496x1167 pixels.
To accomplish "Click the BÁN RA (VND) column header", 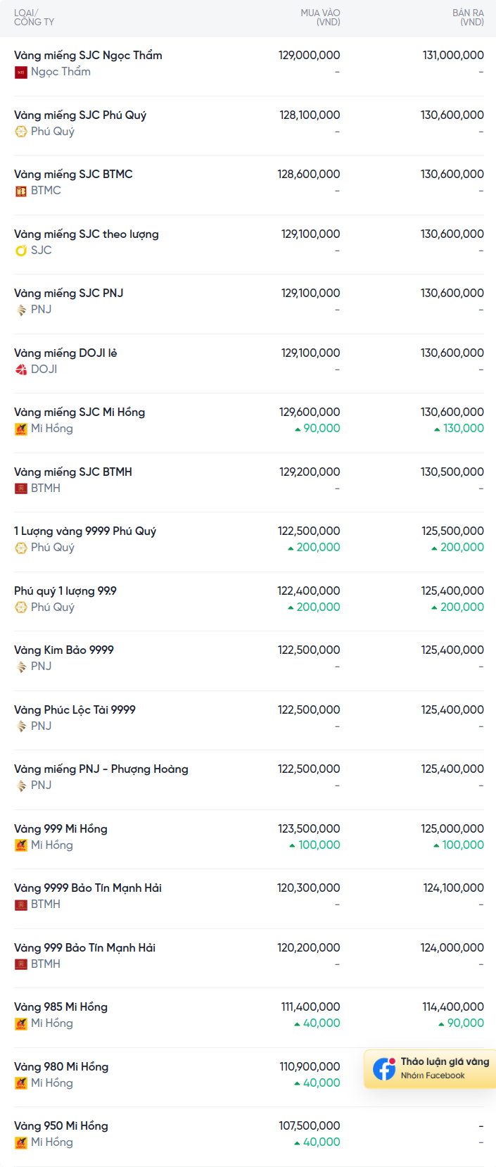I will click(x=468, y=18).
